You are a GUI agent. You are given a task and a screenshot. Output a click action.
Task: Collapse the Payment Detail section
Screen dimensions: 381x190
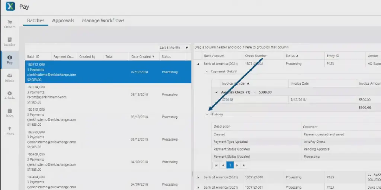pos(207,71)
